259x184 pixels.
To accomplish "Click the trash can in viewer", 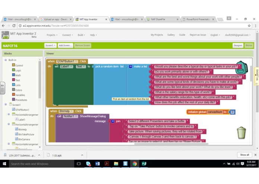I will coord(241,133).
